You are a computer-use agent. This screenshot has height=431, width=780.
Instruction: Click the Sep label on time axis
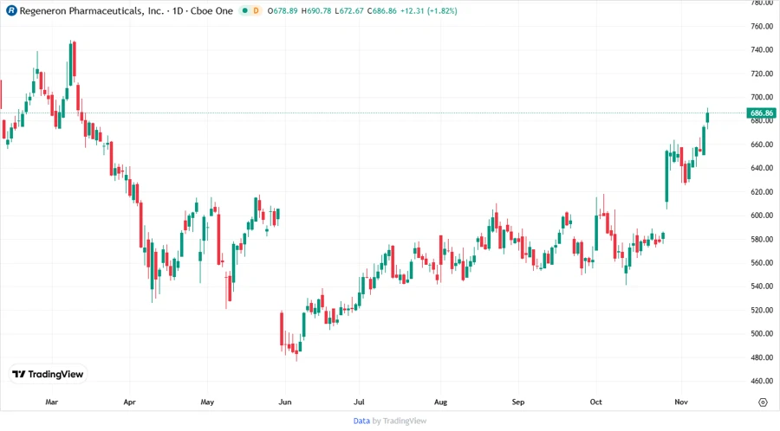(518, 402)
